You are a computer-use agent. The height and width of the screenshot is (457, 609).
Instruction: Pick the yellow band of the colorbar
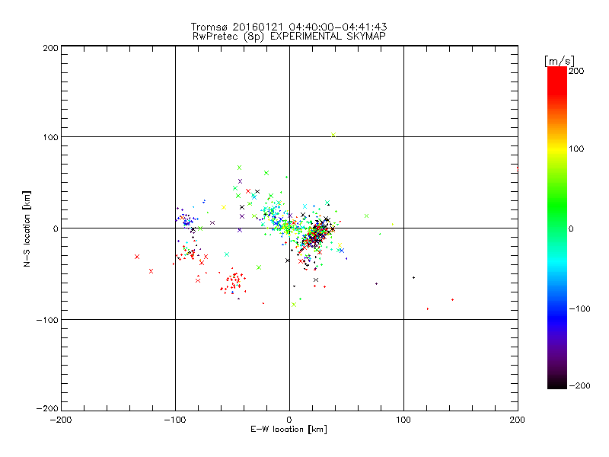tap(557, 149)
